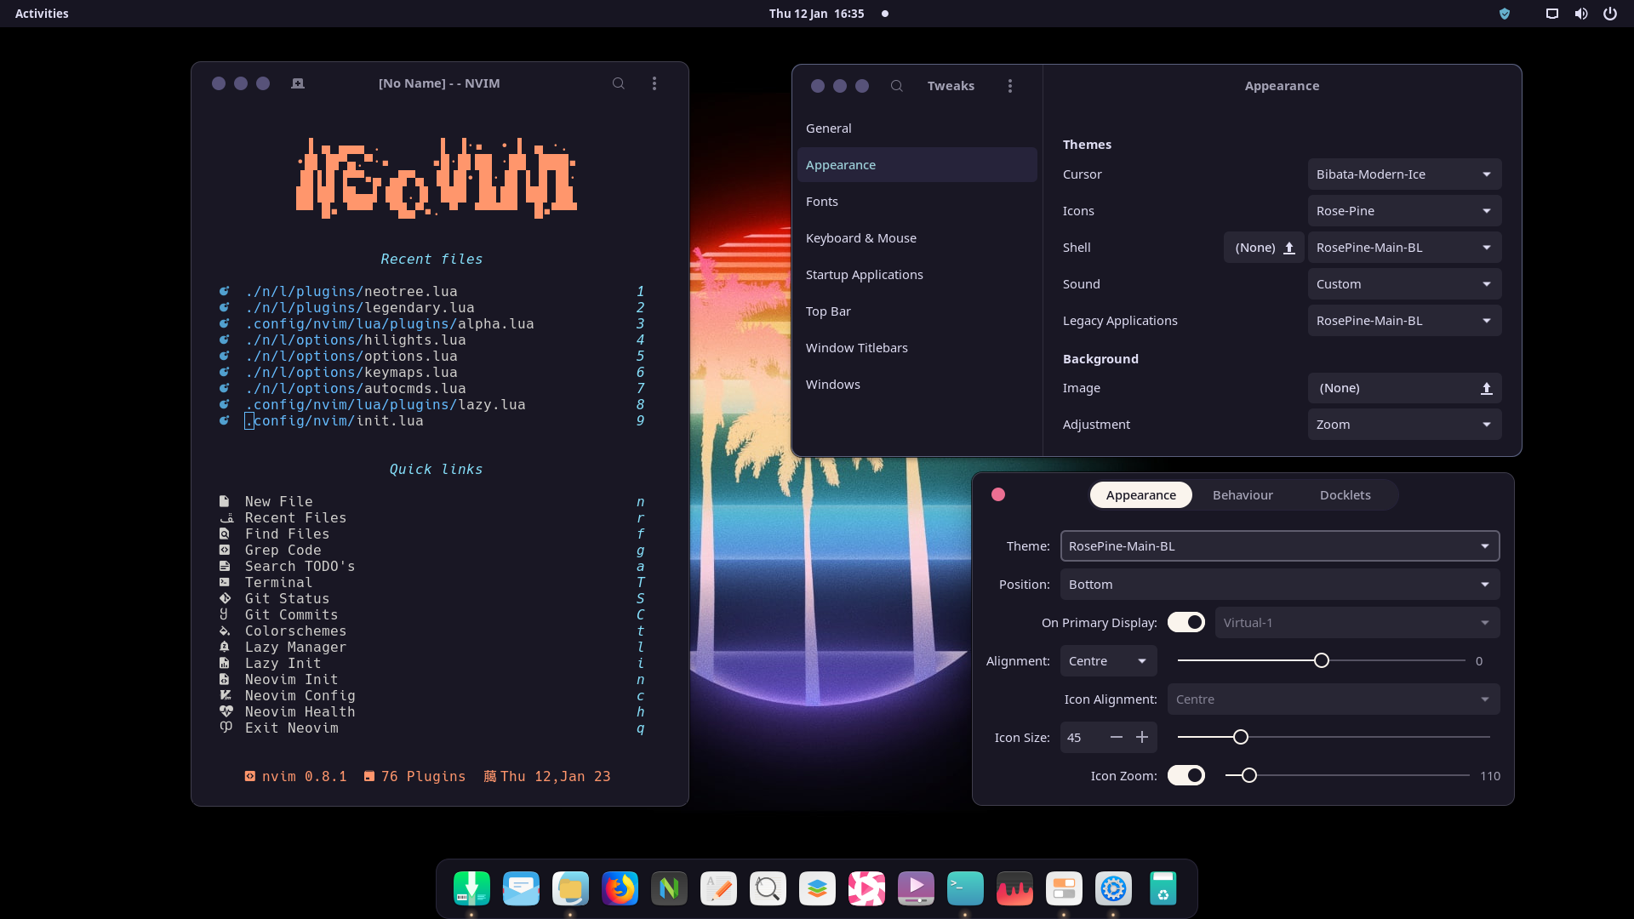Select Startup Applications in Tweaks sidebar
1634x919 pixels.
(917, 275)
